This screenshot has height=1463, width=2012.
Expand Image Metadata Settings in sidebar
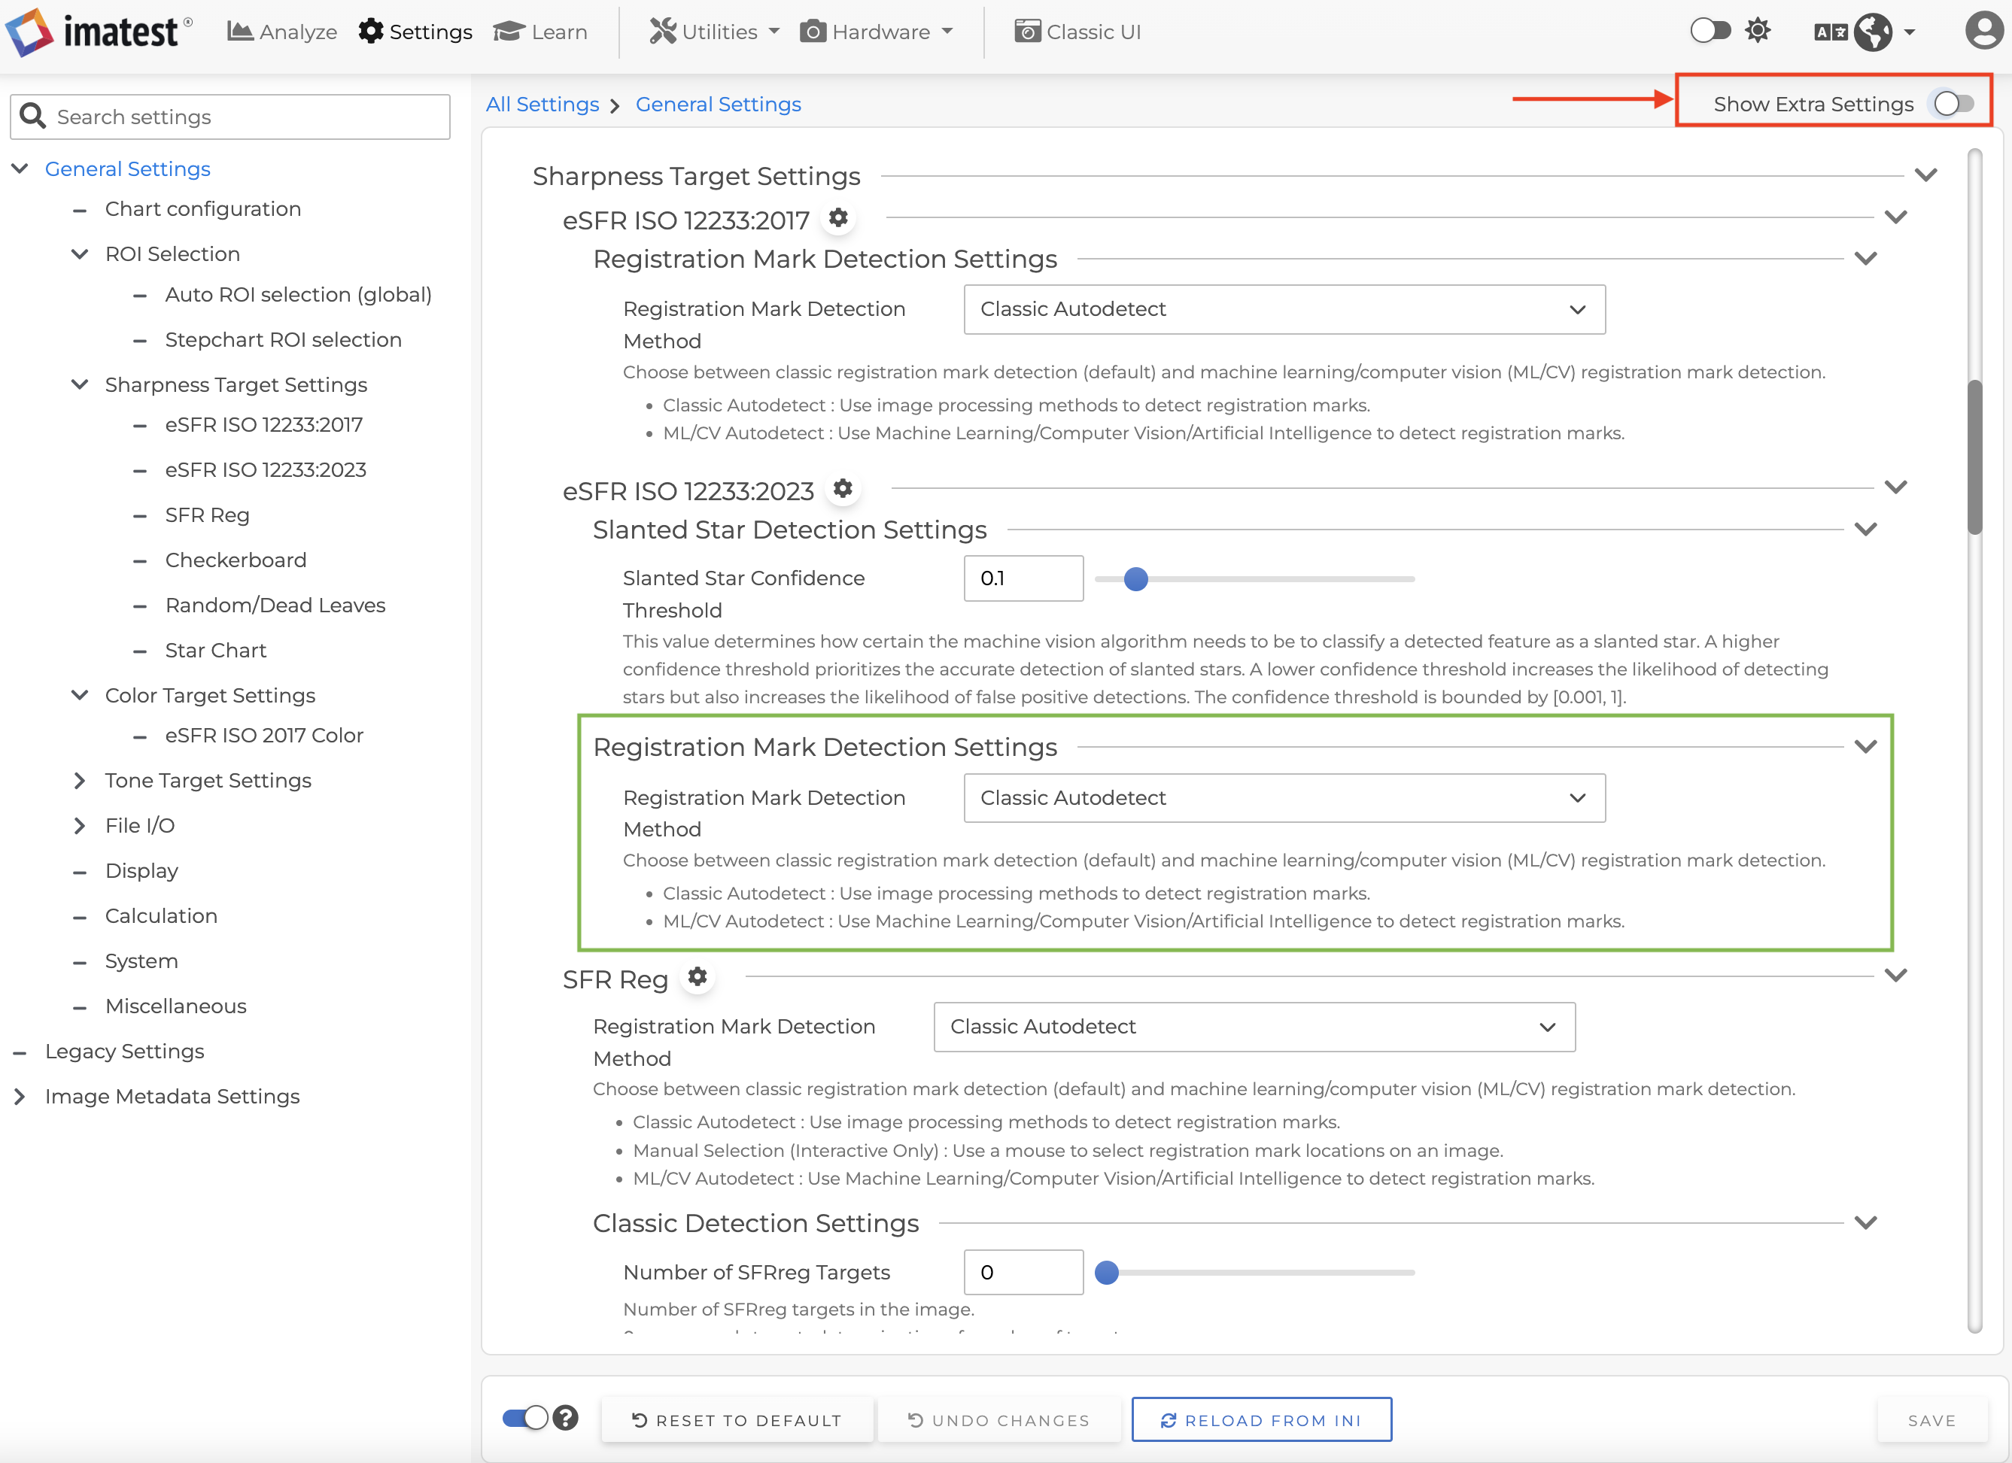pos(20,1097)
